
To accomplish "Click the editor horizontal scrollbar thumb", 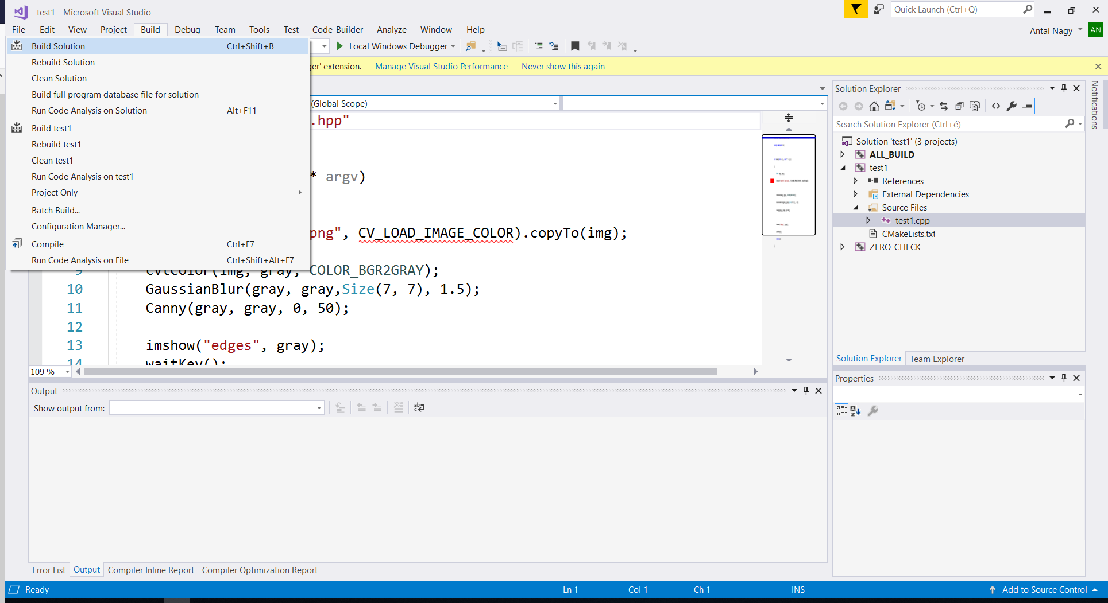I will coord(400,372).
